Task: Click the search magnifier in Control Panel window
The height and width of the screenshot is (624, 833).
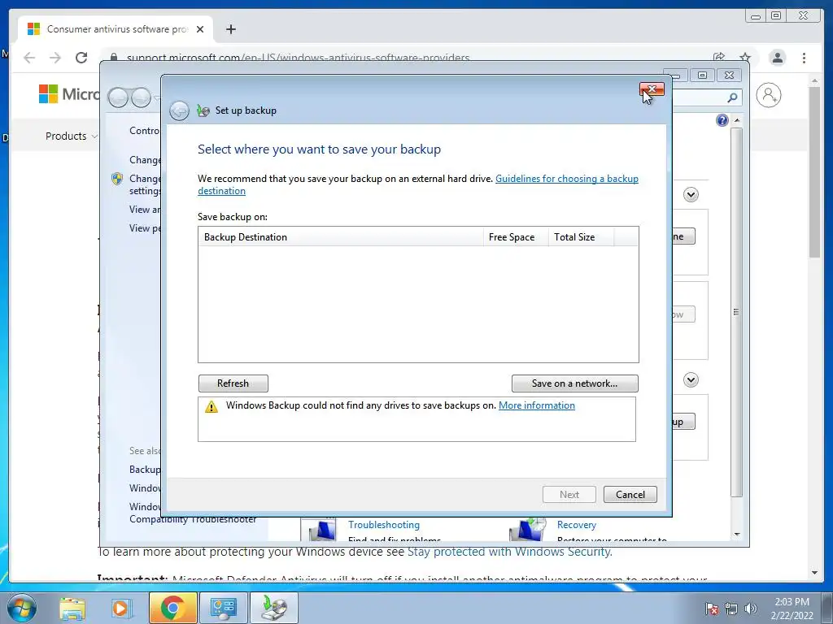Action: (x=732, y=97)
